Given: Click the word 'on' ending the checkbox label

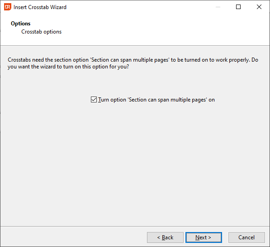Looking at the screenshot, I should [x=212, y=100].
